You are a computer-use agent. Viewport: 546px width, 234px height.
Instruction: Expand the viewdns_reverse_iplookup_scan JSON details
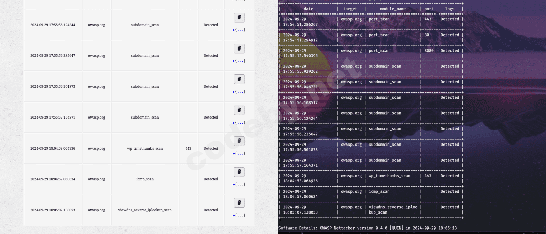[239, 216]
